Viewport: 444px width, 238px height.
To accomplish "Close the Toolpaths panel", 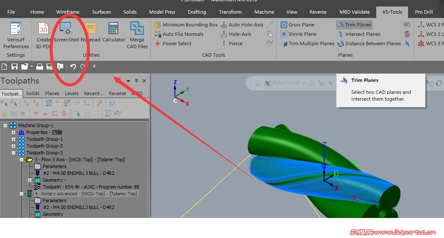I will click(144, 81).
